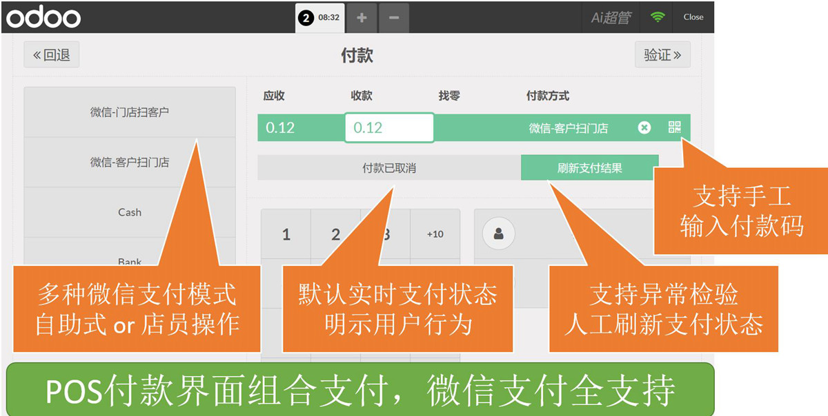Viewport: 828px width, 416px height.
Task: Click the Odoo logo
Action: click(x=43, y=17)
